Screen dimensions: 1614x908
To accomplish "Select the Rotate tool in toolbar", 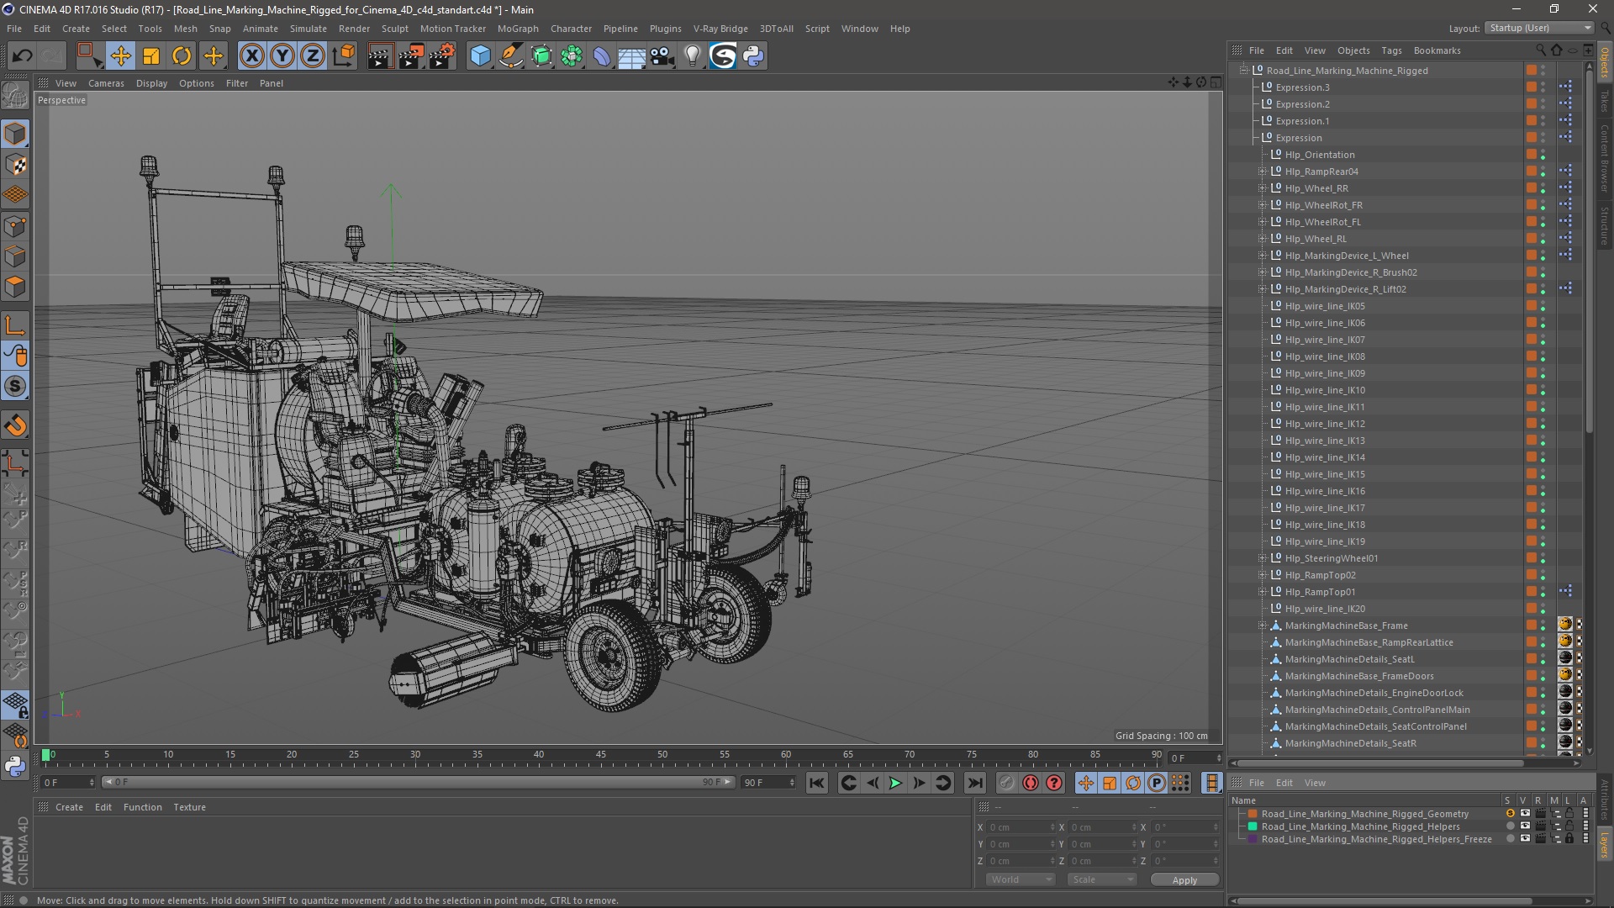I will [182, 56].
